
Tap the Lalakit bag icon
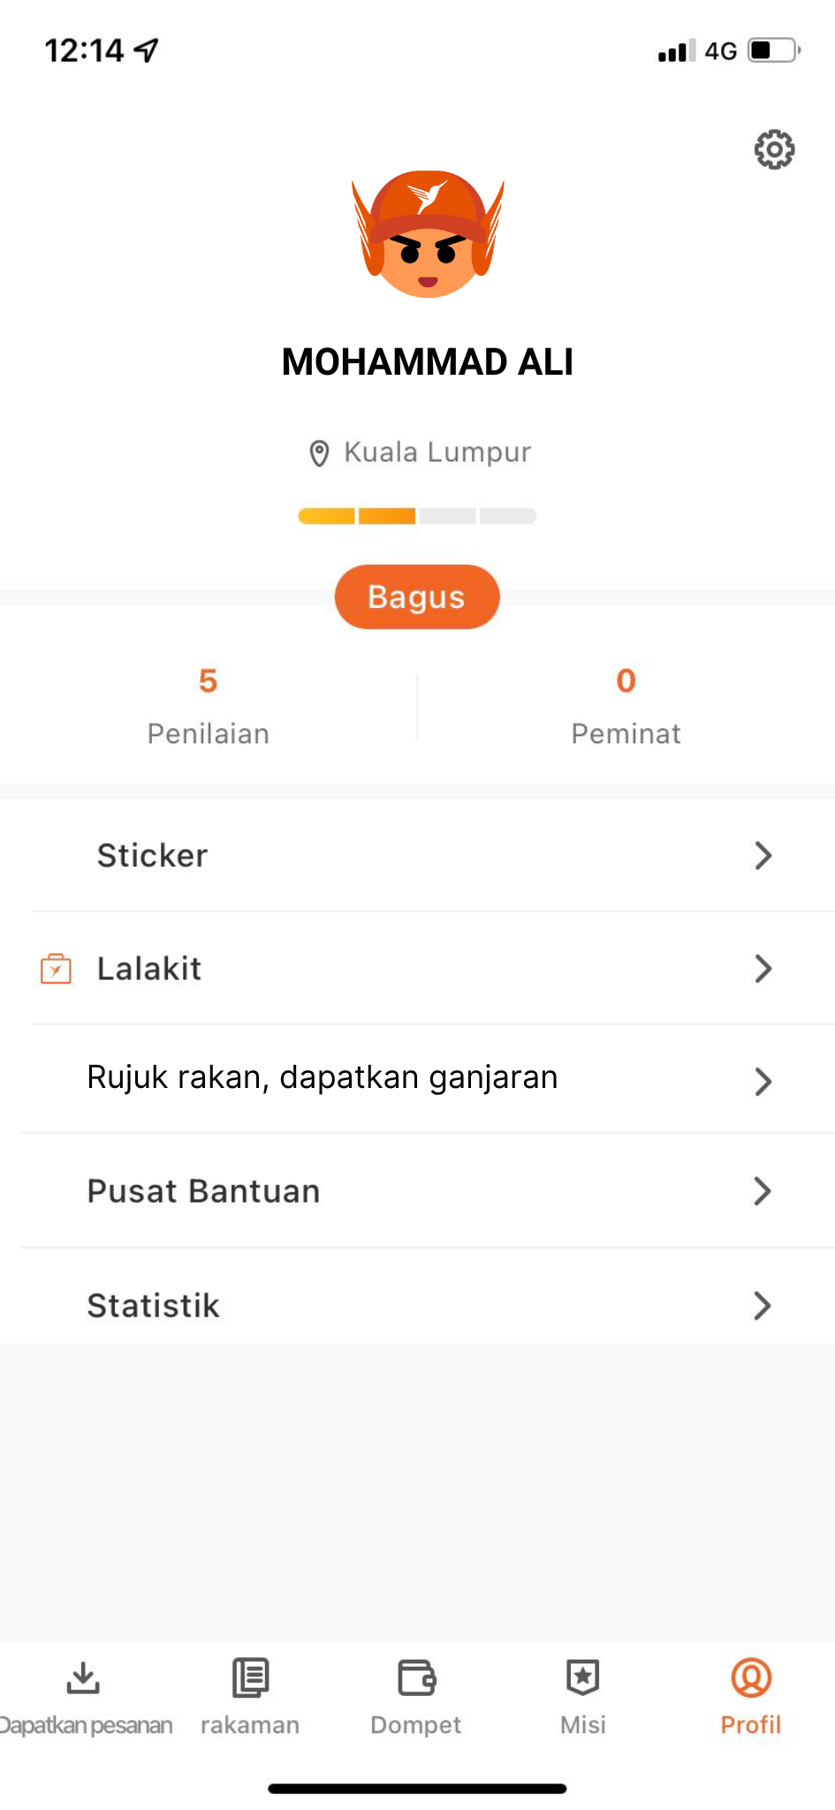[x=56, y=969]
